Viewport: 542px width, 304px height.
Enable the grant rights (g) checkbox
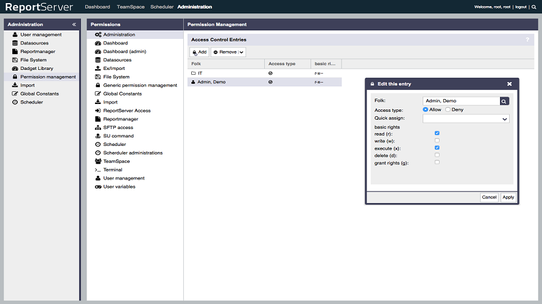(437, 162)
